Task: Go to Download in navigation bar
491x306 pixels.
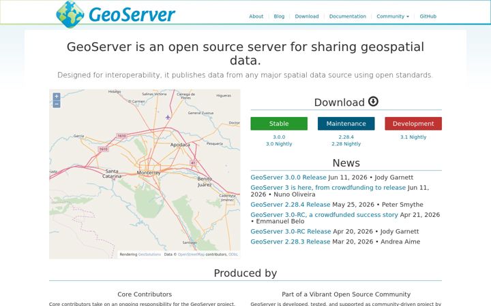Action: pyautogui.click(x=307, y=16)
